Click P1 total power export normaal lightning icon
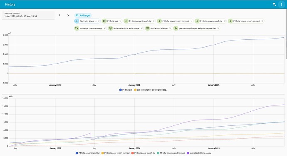 (230, 21)
